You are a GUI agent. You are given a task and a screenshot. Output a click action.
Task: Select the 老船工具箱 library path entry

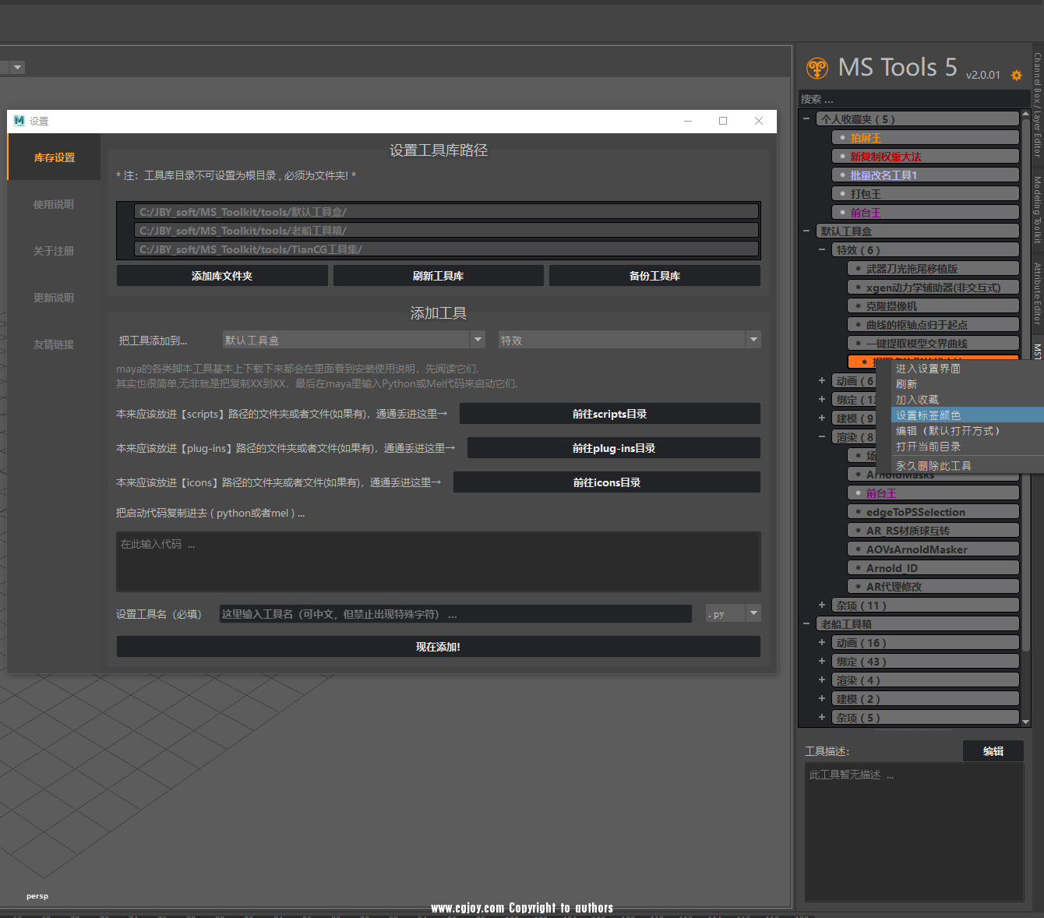click(446, 230)
